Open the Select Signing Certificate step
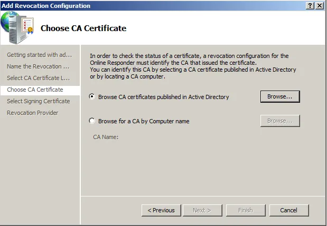The height and width of the screenshot is (226, 327). click(x=38, y=101)
